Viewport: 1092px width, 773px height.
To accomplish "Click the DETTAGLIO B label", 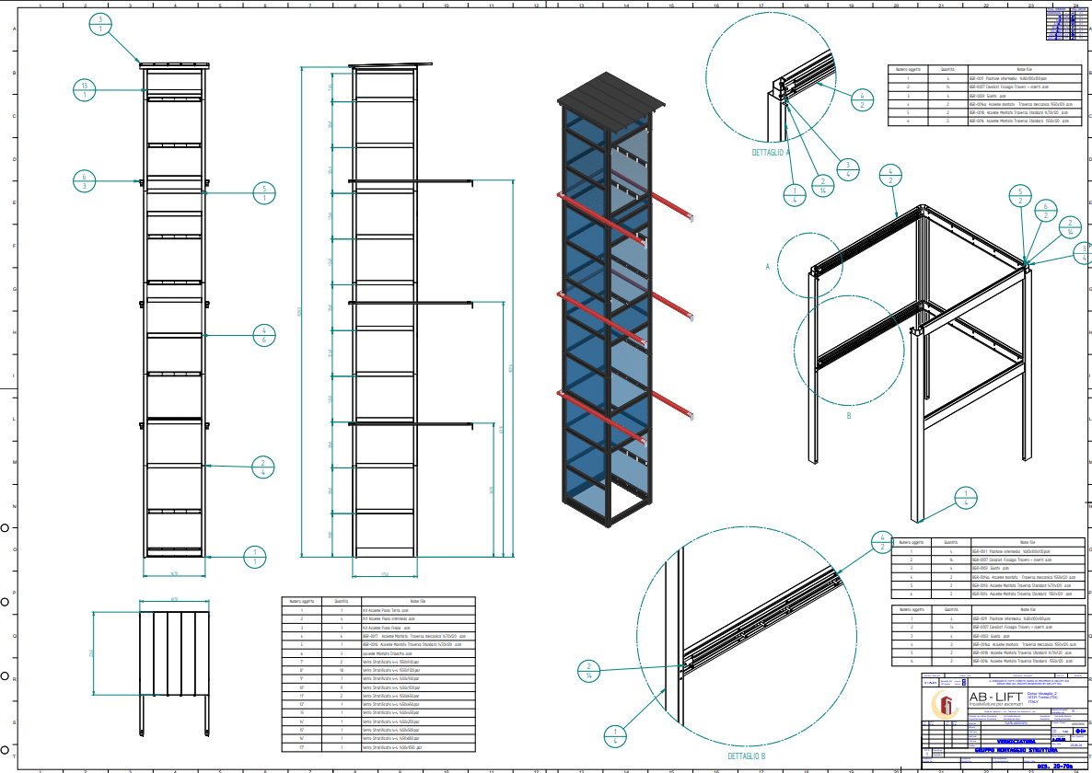I will (747, 756).
